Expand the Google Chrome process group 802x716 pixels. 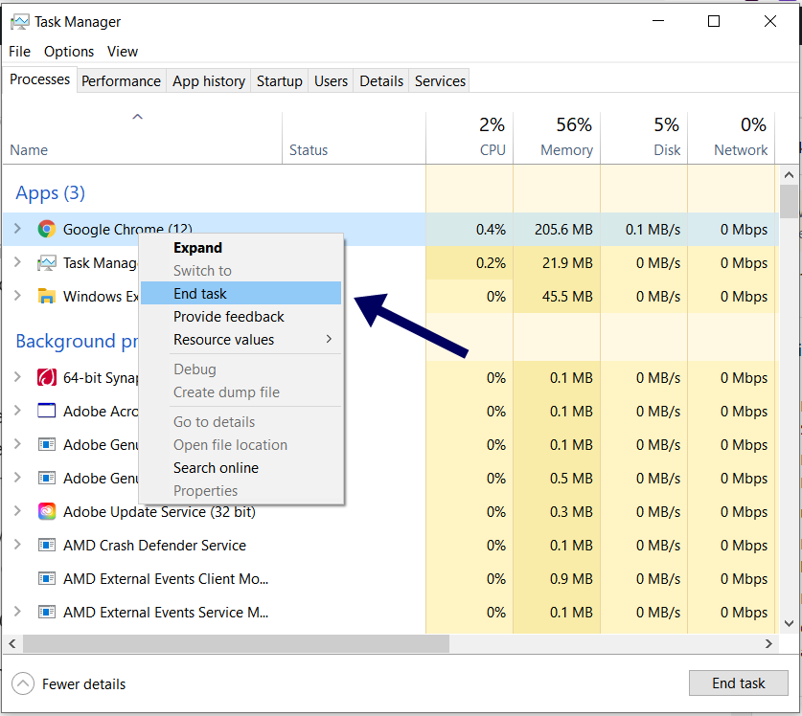[x=17, y=230]
